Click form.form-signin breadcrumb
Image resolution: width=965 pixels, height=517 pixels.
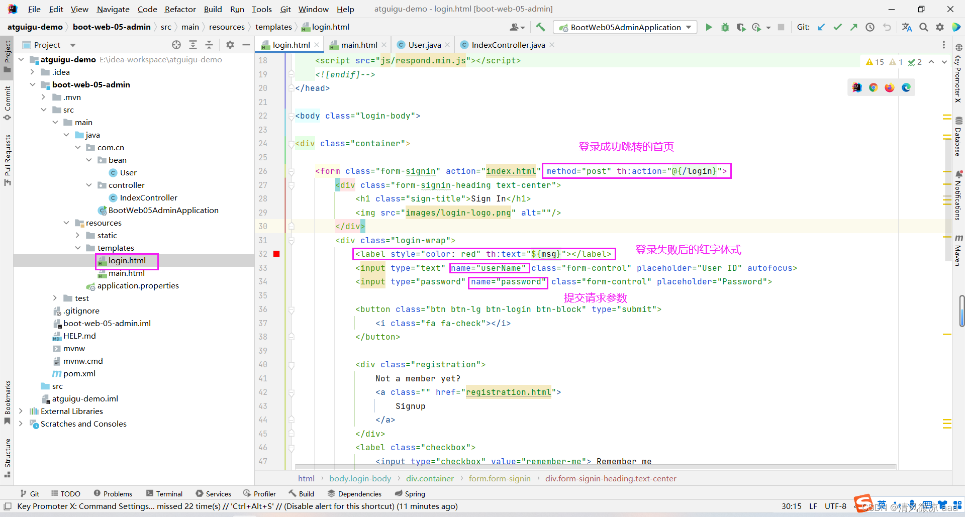tap(499, 478)
